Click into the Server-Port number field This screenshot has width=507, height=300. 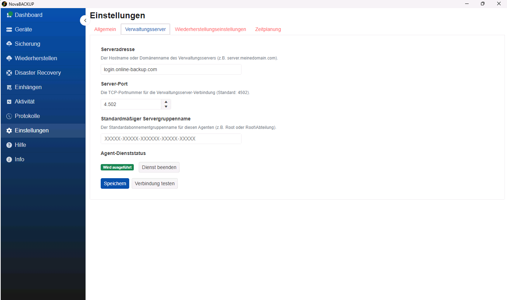click(x=131, y=104)
